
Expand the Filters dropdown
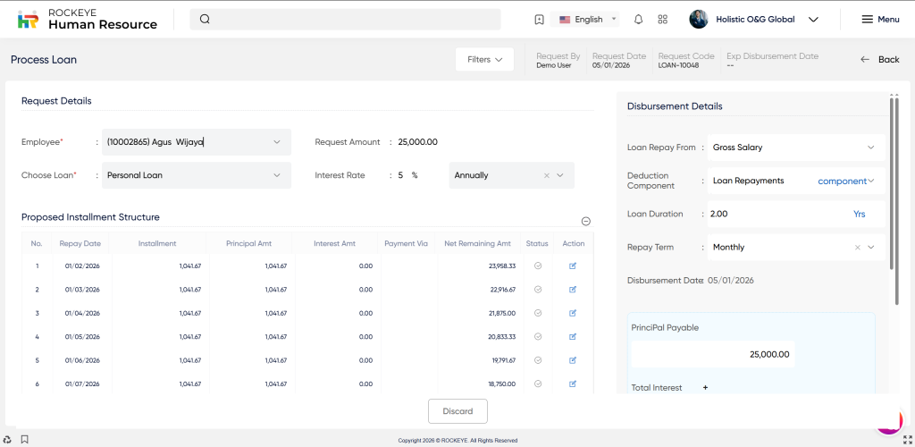pyautogui.click(x=484, y=59)
